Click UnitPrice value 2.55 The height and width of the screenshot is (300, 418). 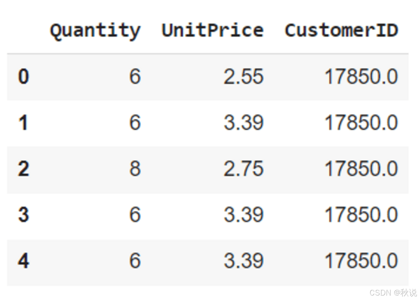(x=244, y=76)
